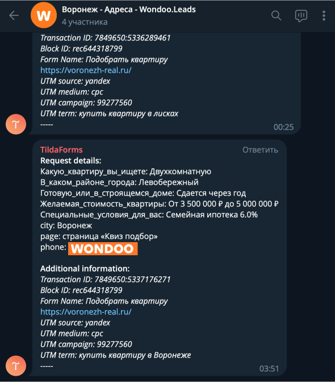335x382 pixels.
Task: Open the voice chat icon
Action: click(301, 16)
